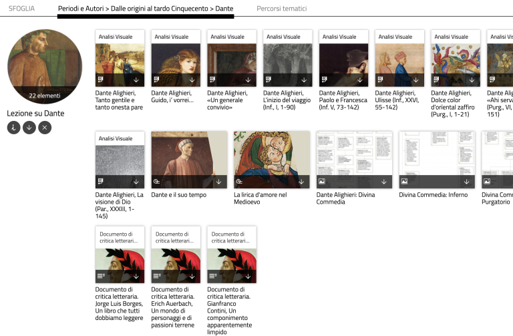Viewport: 513px width, 336px height.
Task: Download the Jorge Luis Borges critical document
Action: 136,275
